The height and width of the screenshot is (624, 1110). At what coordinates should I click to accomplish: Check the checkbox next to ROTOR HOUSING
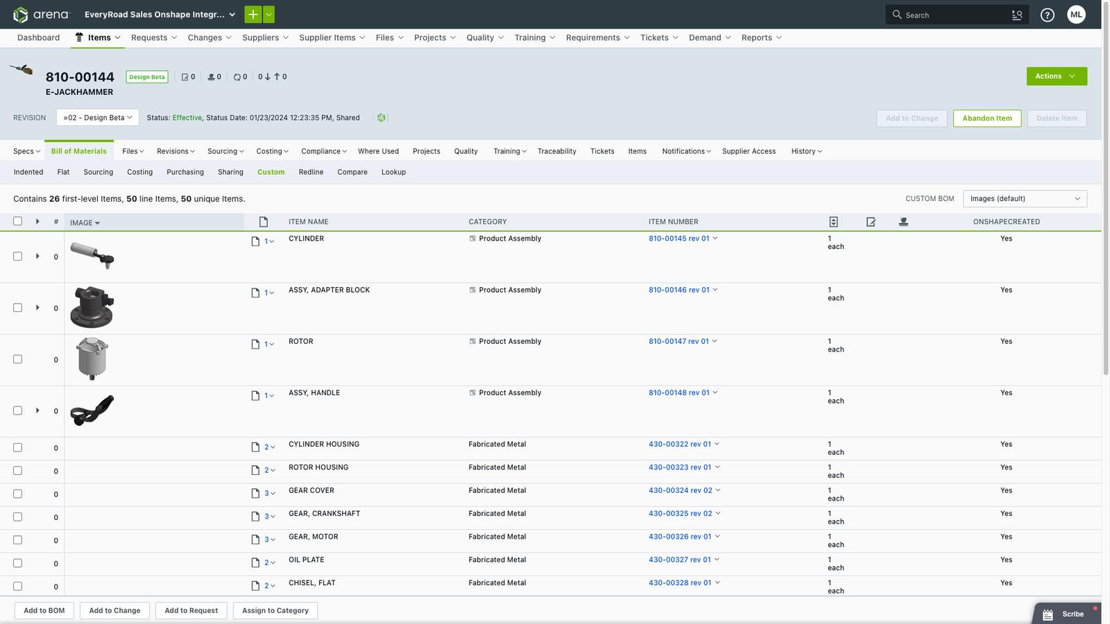tap(17, 470)
